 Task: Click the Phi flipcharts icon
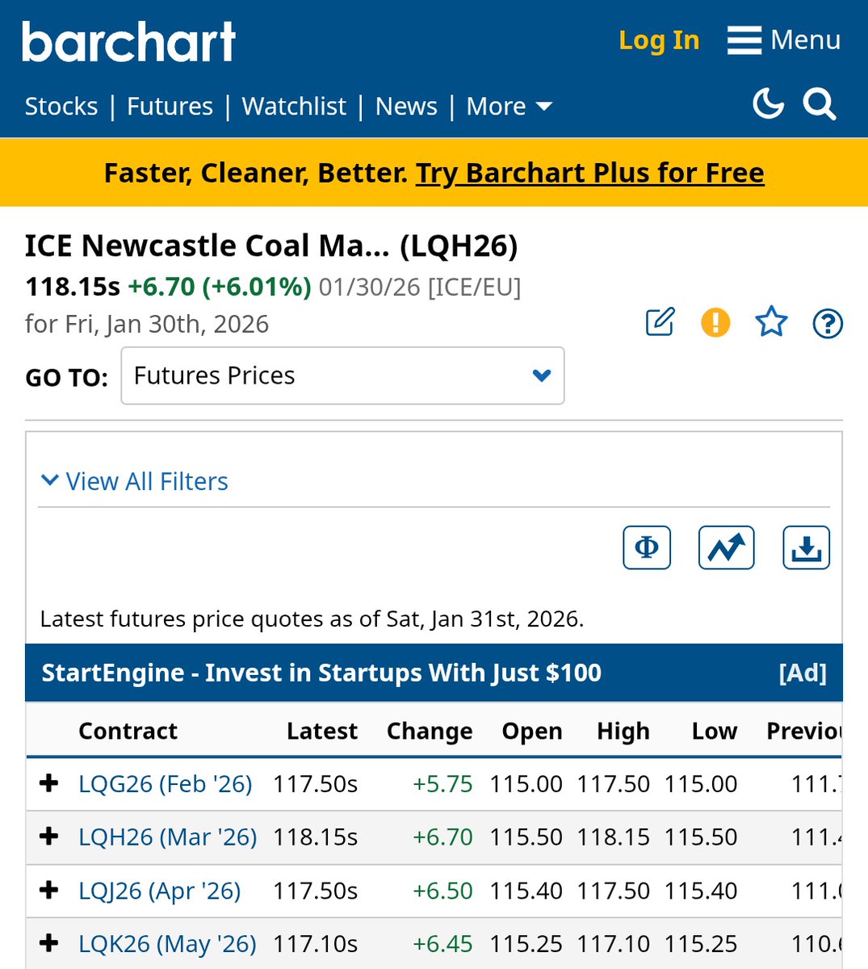coord(647,547)
